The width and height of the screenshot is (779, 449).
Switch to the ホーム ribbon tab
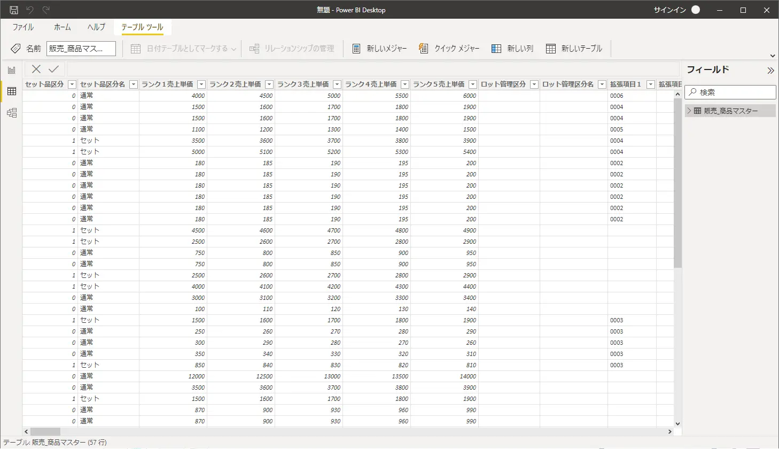[x=62, y=27]
